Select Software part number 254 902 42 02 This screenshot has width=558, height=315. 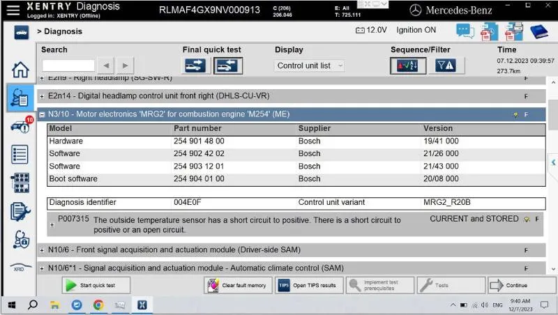pos(199,153)
